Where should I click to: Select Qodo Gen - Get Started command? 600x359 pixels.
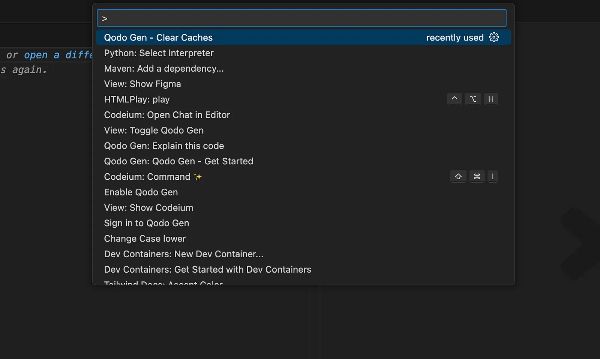coord(303,161)
